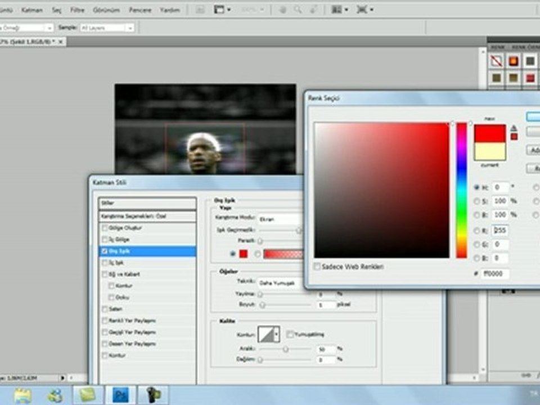Uncheck Dış Işık checkbox
The image size is (540, 405).
click(x=105, y=251)
